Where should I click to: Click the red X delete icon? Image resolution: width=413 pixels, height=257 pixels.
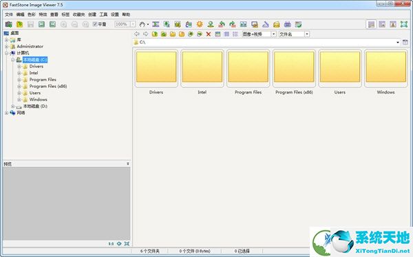209,34
